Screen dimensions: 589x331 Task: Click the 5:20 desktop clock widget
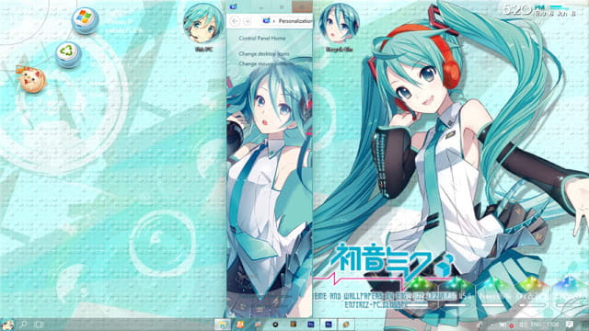[539, 10]
